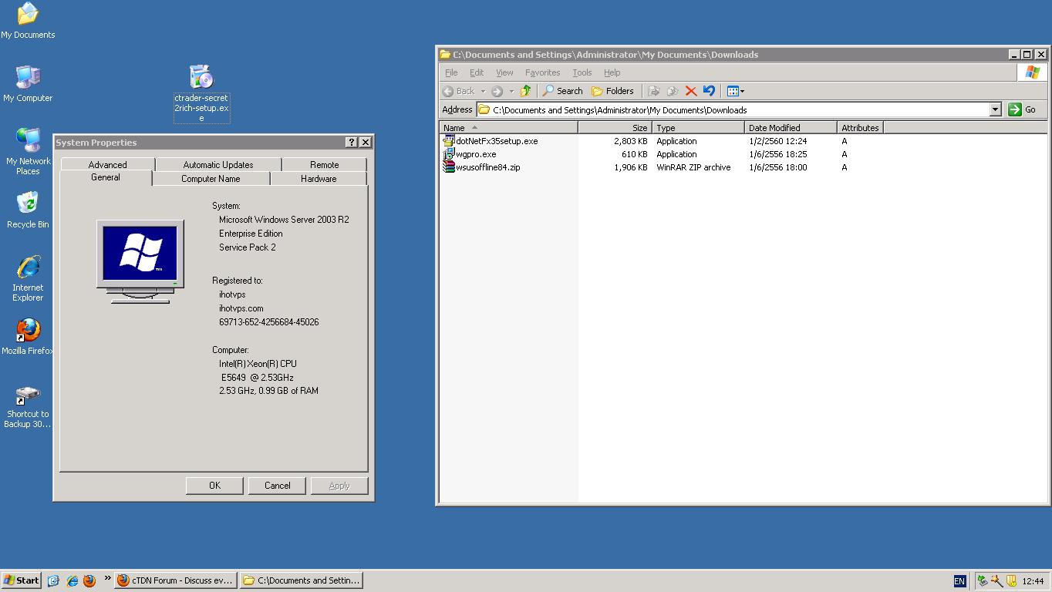Screen dimensions: 1052x592
Task: Select Mozilla Firefox desktop shortcut
Action: 28,337
